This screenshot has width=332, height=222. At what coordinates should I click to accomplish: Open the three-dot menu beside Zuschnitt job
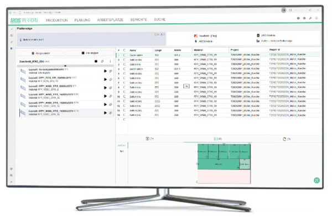tap(110, 61)
